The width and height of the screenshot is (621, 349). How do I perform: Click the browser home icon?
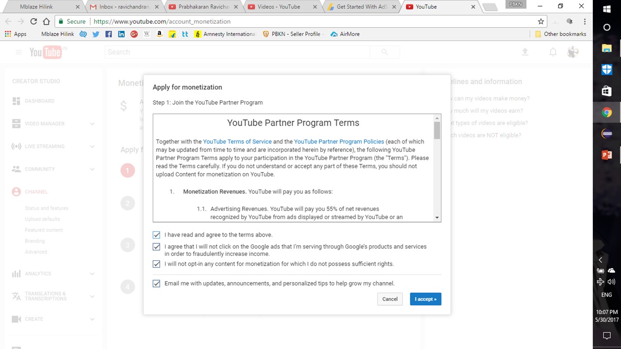46,21
